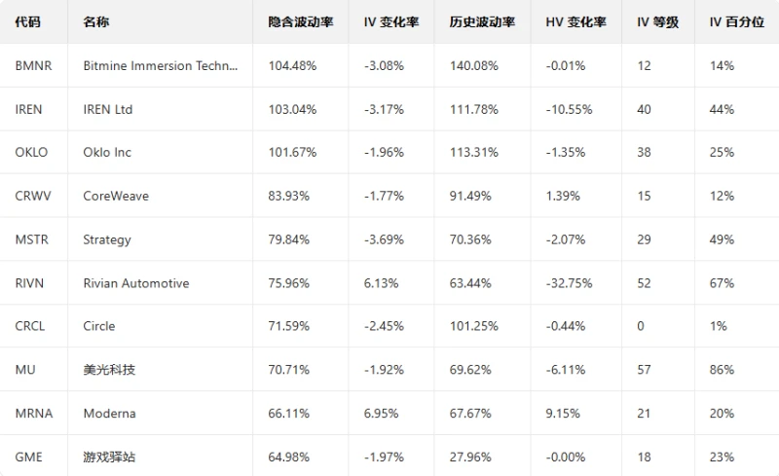The width and height of the screenshot is (779, 476).
Task: Select the Rivian Automotive name
Action: [136, 283]
